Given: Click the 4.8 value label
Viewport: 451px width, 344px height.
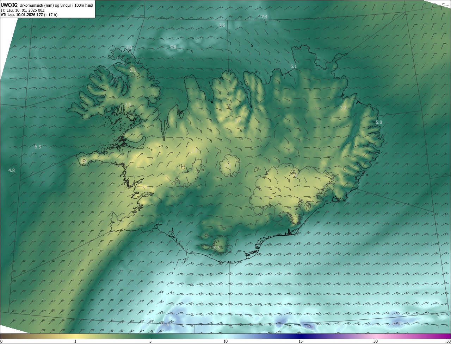Looking at the screenshot, I should pos(12,171).
